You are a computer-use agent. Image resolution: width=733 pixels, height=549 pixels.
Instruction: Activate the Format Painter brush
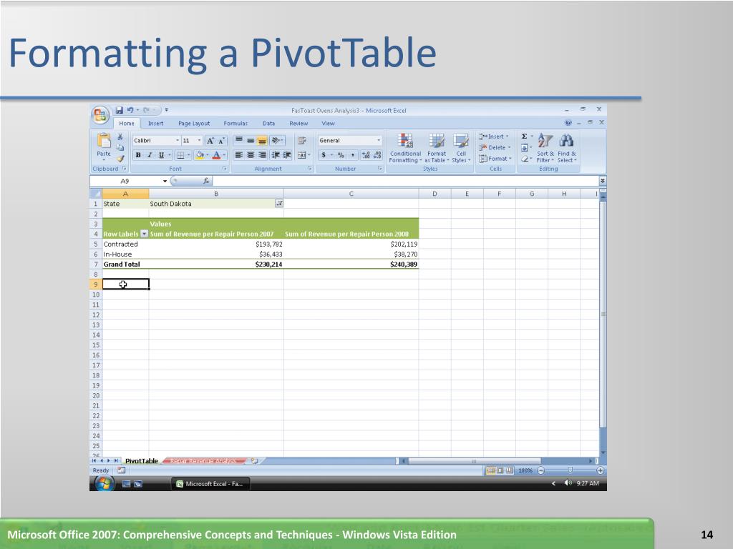coord(120,158)
